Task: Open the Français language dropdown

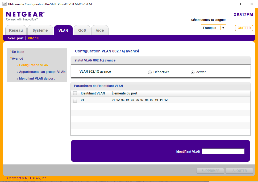Action: [x=213, y=28]
